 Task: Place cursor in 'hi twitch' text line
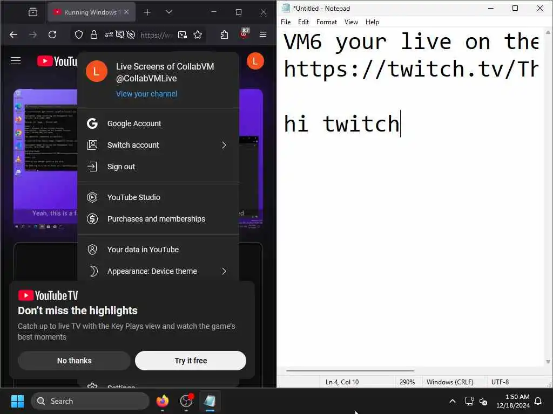click(x=341, y=123)
